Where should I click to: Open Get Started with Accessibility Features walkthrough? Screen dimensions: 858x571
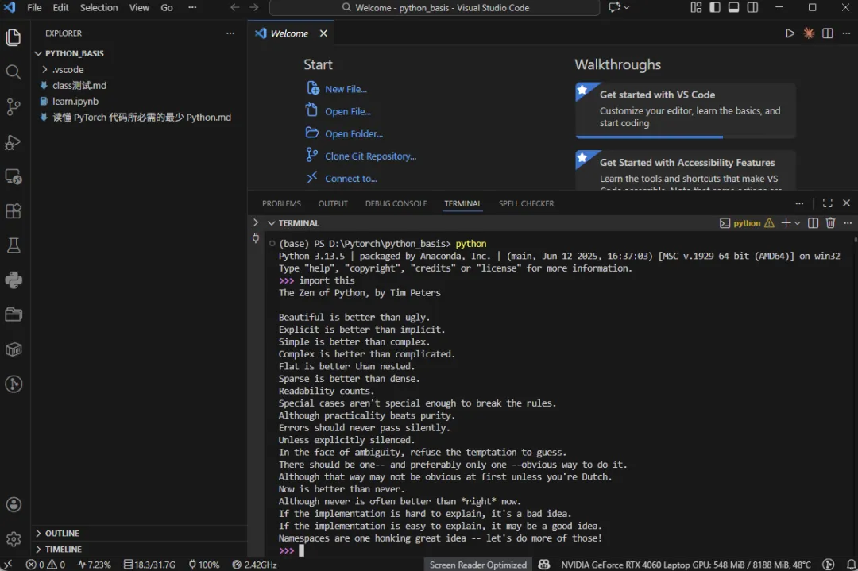click(x=685, y=170)
